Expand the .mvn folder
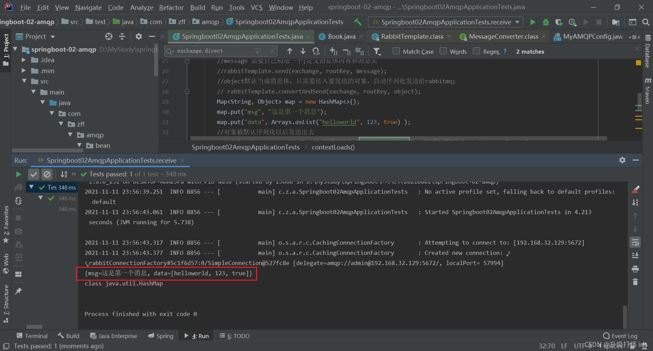 (x=24, y=71)
